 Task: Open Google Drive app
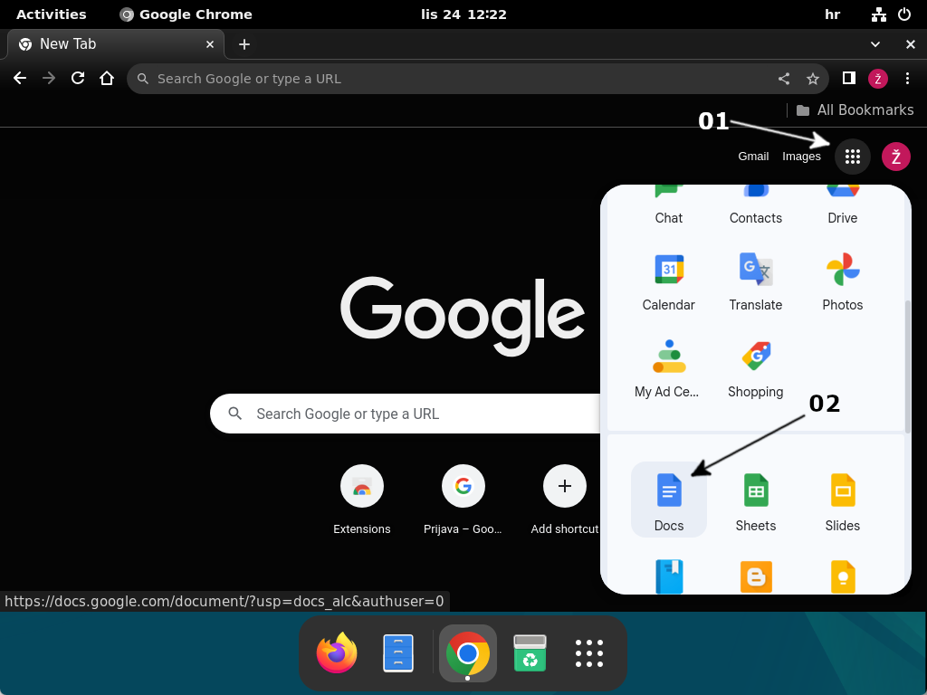[843, 206]
